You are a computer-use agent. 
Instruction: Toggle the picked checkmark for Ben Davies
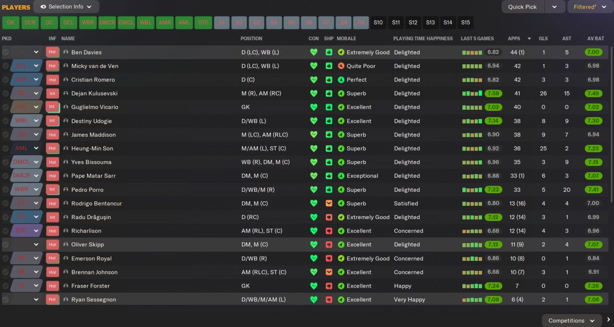tap(5, 52)
